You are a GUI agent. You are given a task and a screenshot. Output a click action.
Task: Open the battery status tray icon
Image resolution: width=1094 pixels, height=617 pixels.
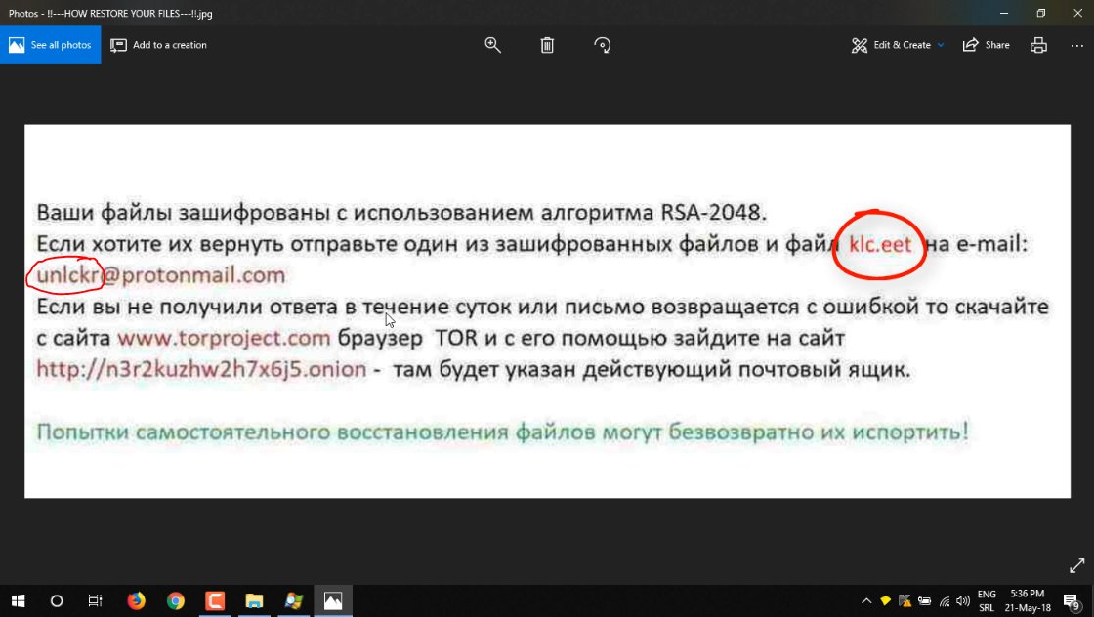click(924, 601)
